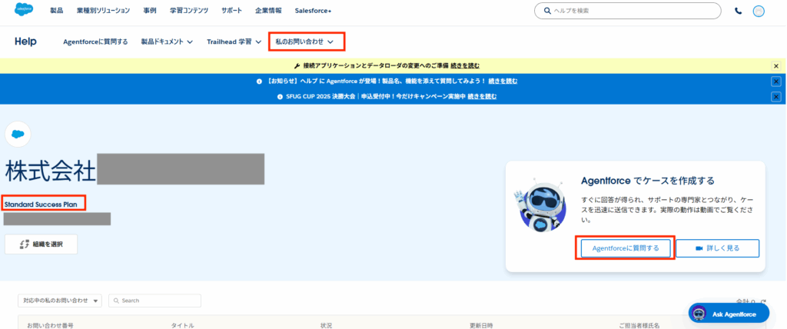
Task: Dismiss the SFUG CUP 2025 banner
Action: click(x=776, y=96)
